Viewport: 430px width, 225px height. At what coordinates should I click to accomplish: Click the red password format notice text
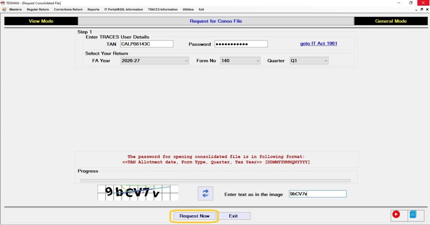tap(216, 160)
